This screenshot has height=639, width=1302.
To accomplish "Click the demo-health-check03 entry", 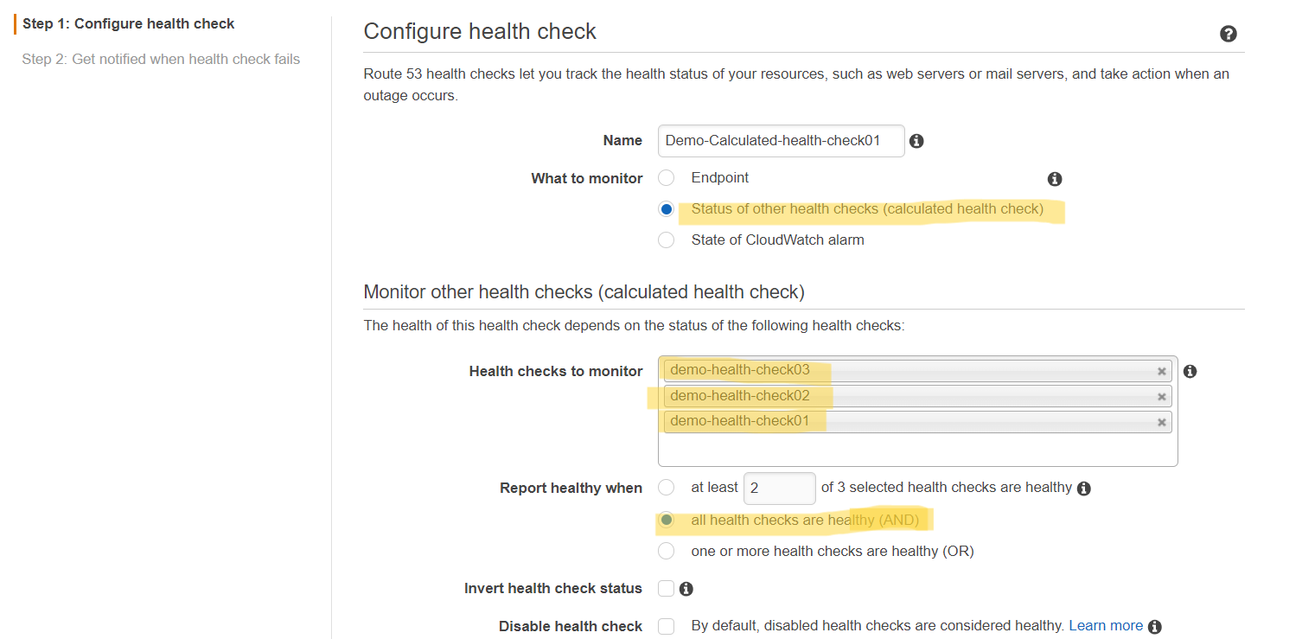I will 917,371.
